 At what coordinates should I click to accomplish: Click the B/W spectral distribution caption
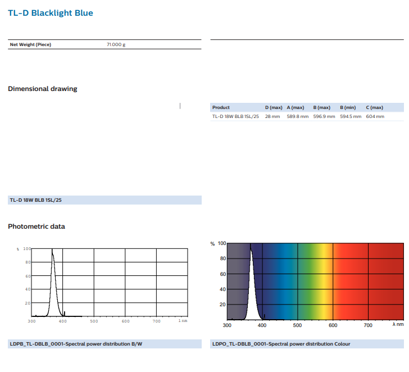coord(104,344)
